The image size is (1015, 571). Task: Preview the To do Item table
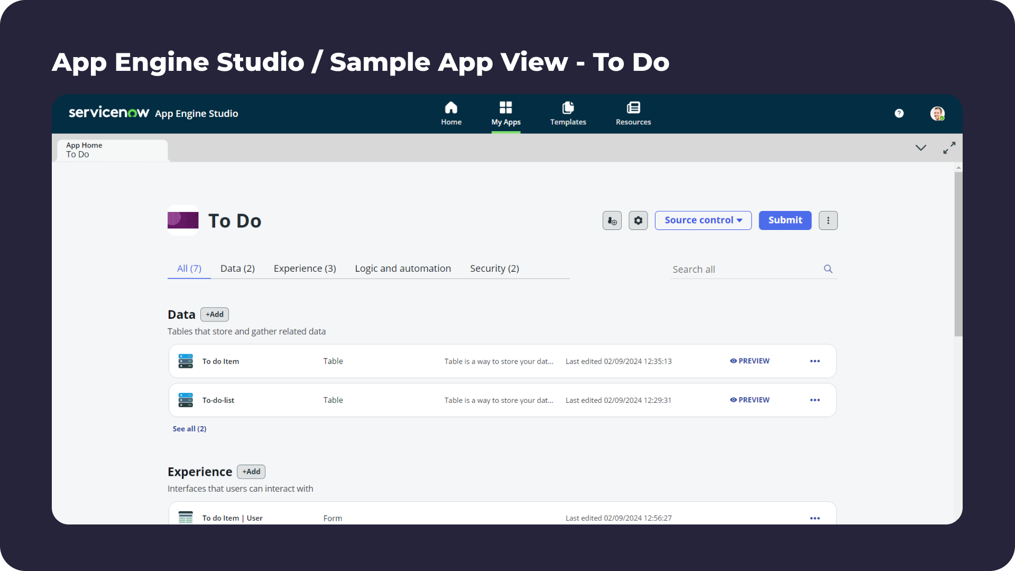[750, 361]
